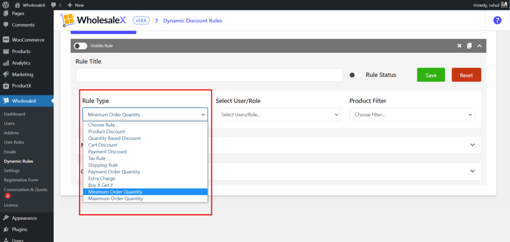Open the Choose Filter dropdown
Viewport: 510px width, 242px height.
click(412, 114)
